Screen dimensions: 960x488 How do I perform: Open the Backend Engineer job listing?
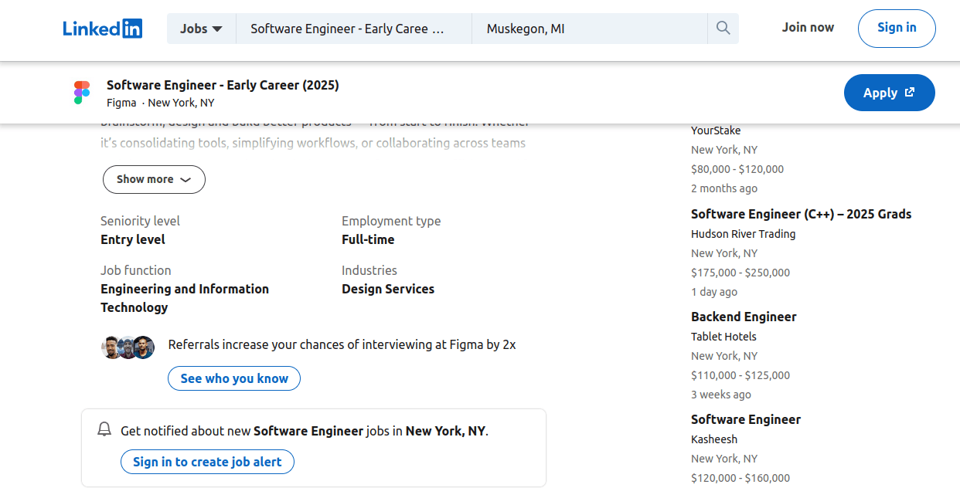tap(744, 317)
